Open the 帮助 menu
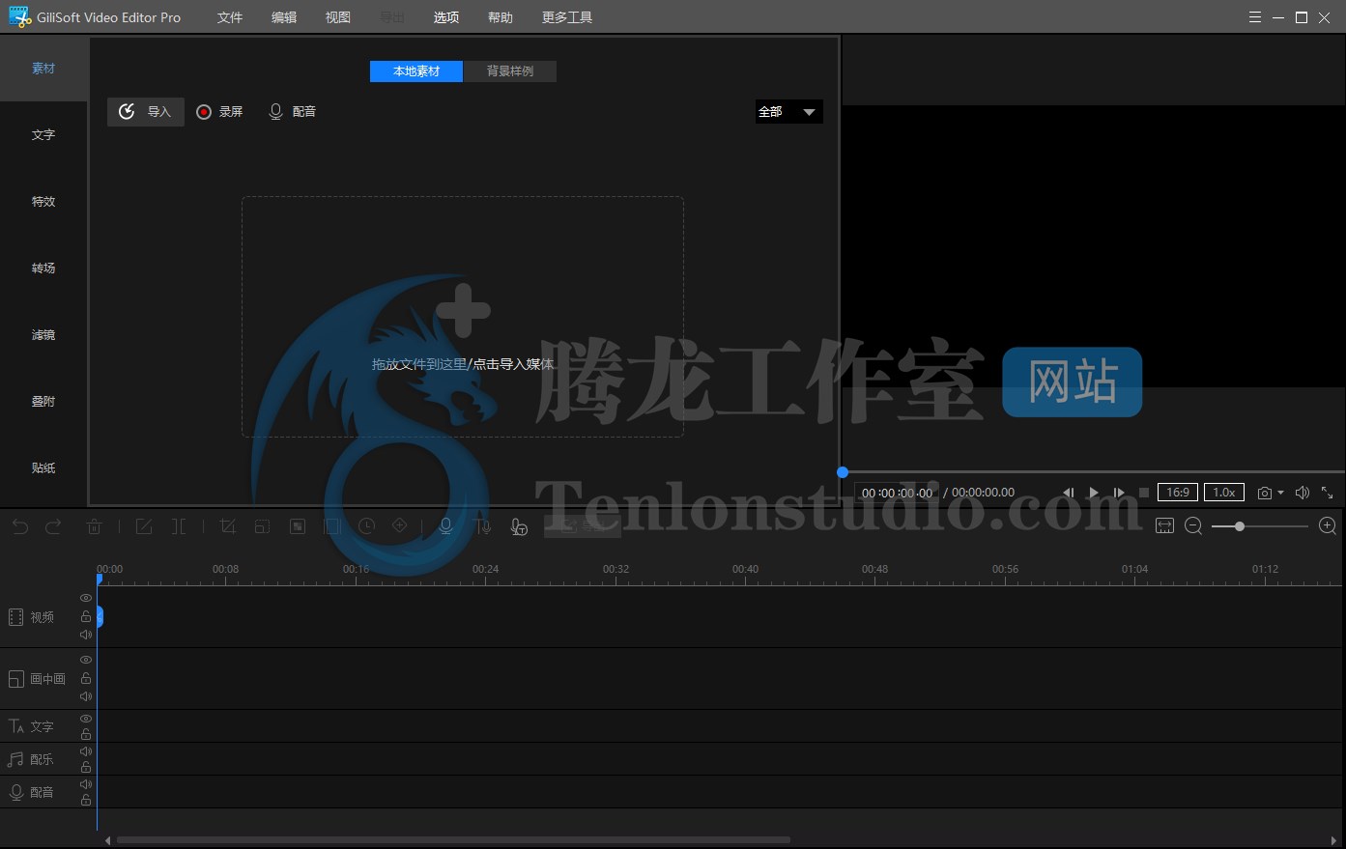 point(501,17)
